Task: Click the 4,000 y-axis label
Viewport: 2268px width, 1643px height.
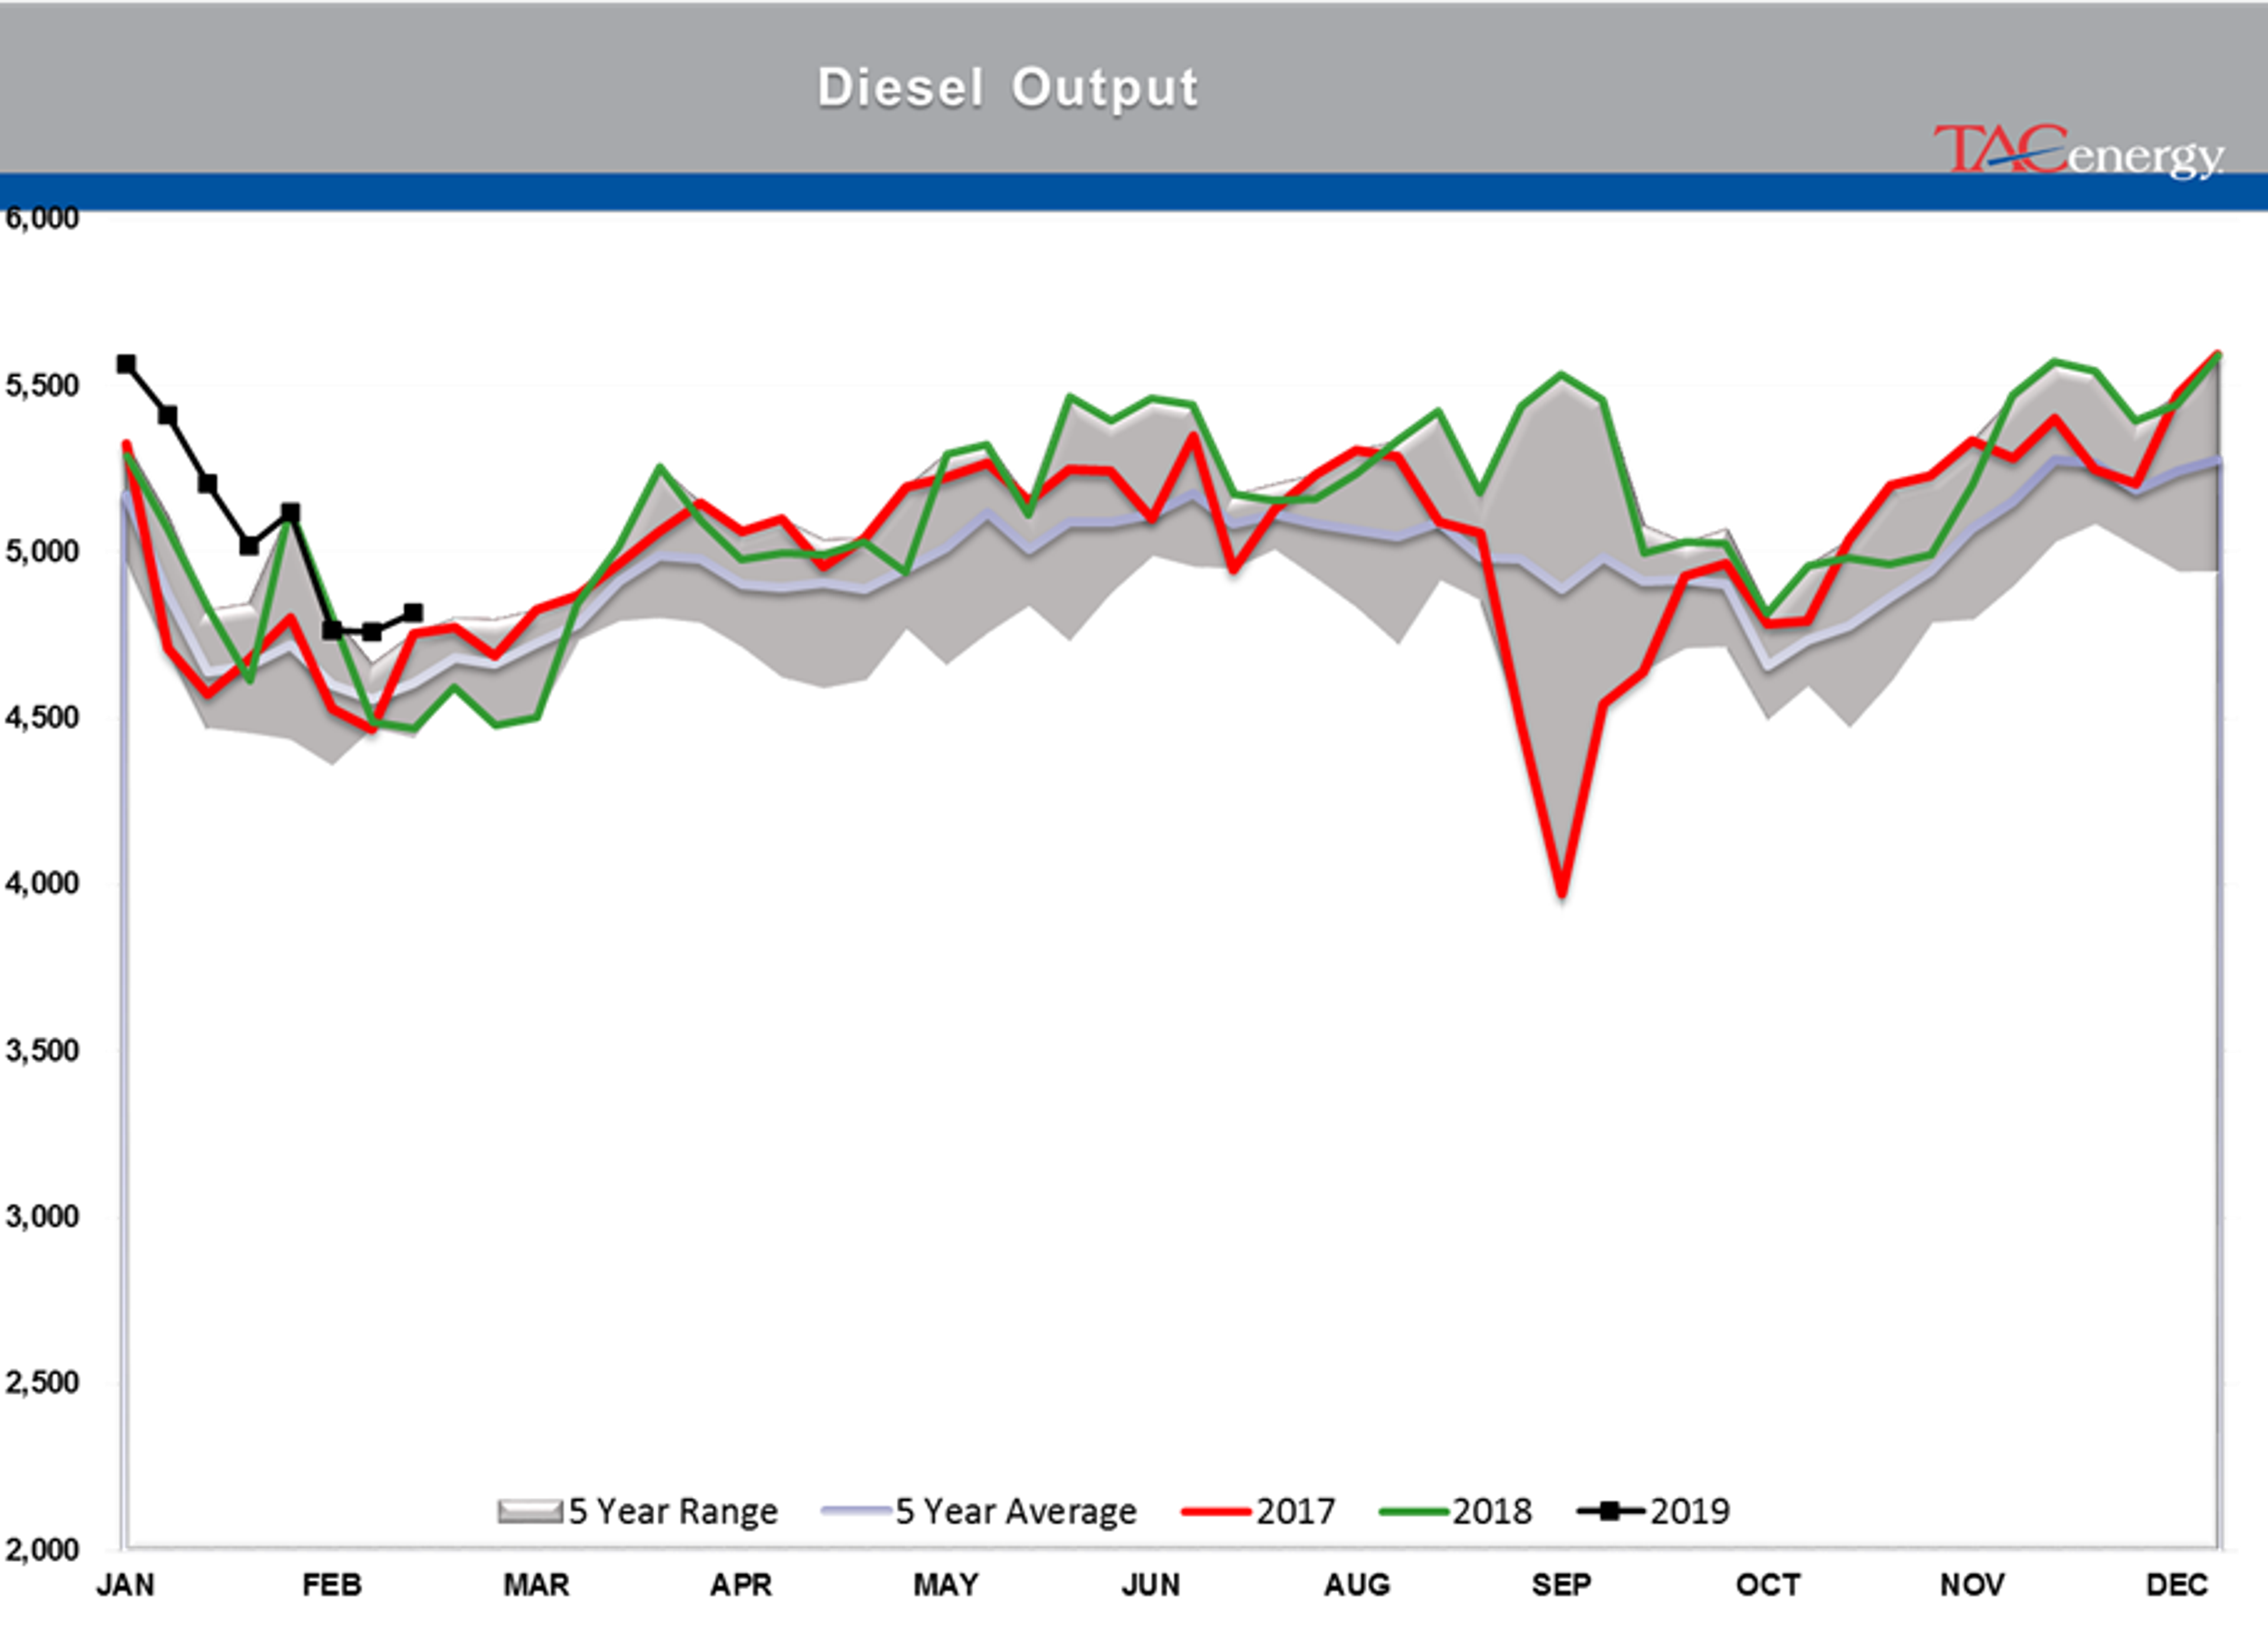Action: click(x=42, y=884)
